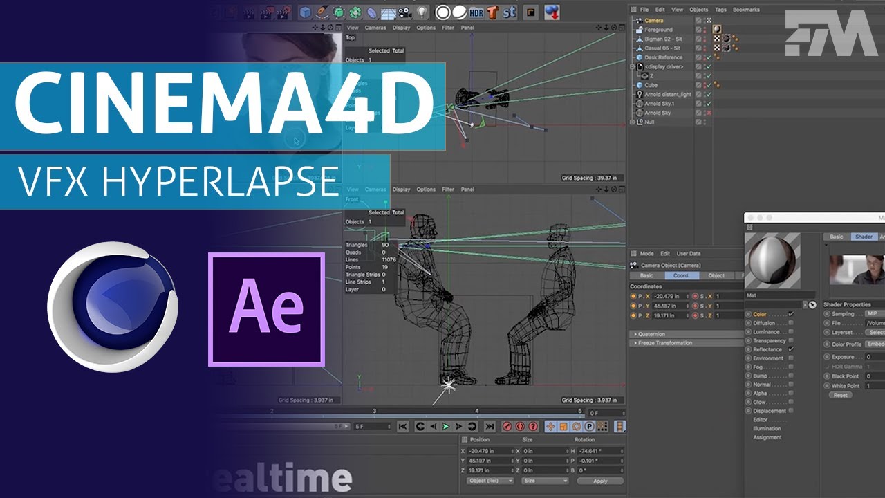Image resolution: width=885 pixels, height=498 pixels.
Task: Click the Floor environment icon
Action: tap(389, 12)
